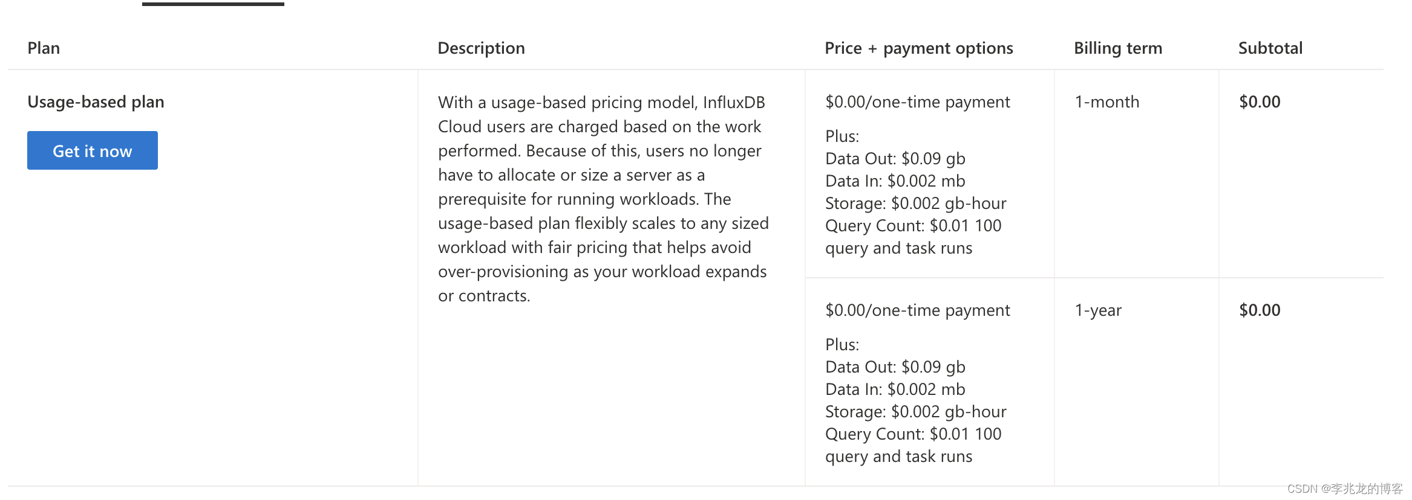Click the Subtotal column header

point(1270,48)
